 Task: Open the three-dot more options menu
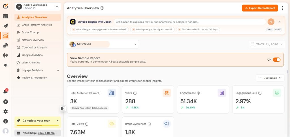pyautogui.click(x=282, y=8)
